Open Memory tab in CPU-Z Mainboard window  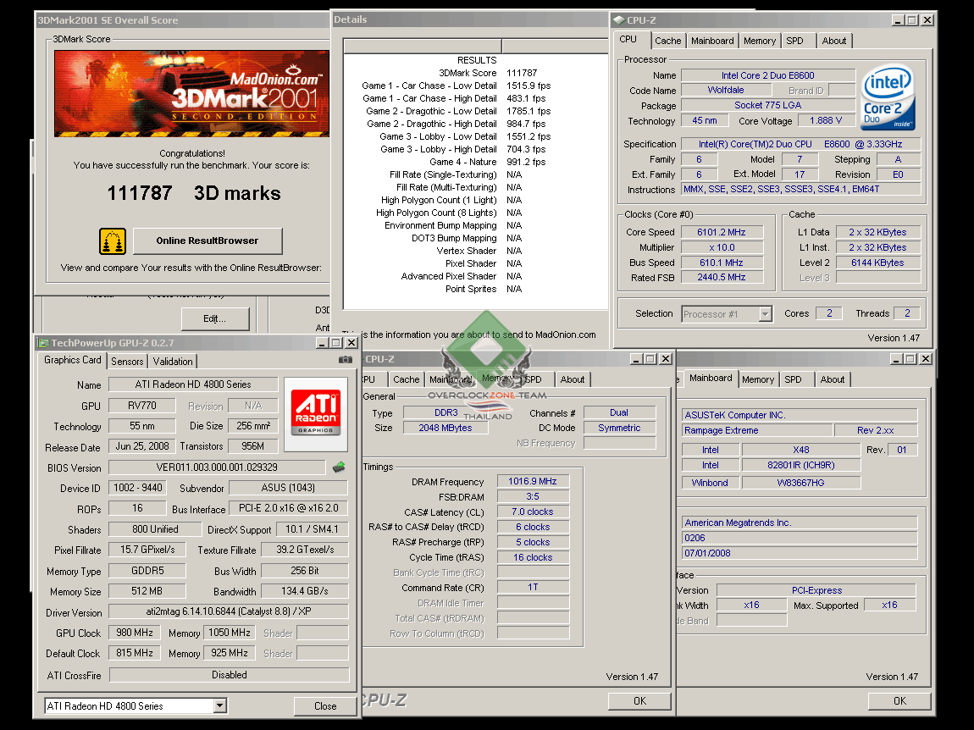[758, 379]
